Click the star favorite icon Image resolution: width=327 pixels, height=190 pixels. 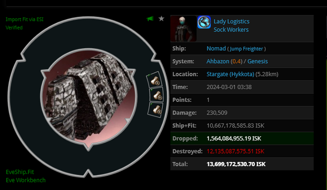coord(162,19)
